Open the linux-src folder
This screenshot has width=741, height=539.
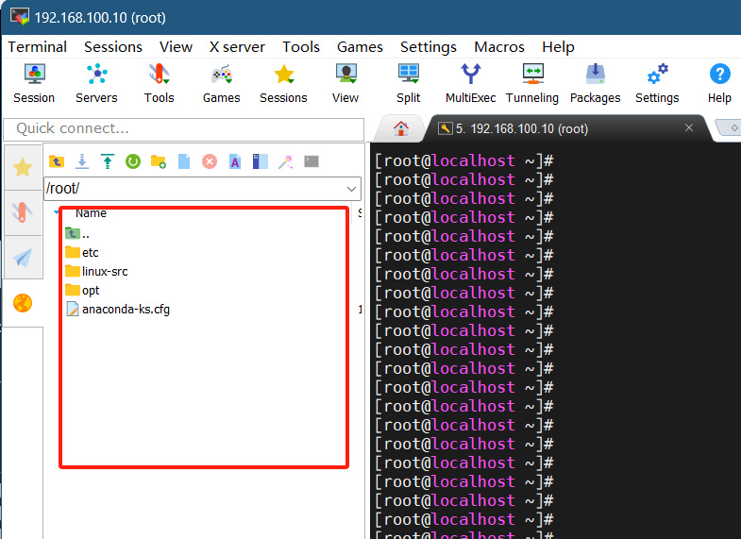(x=104, y=272)
